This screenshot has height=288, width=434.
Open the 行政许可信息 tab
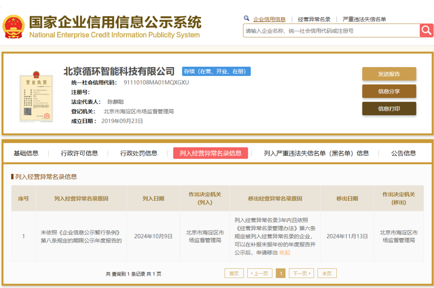[80, 153]
